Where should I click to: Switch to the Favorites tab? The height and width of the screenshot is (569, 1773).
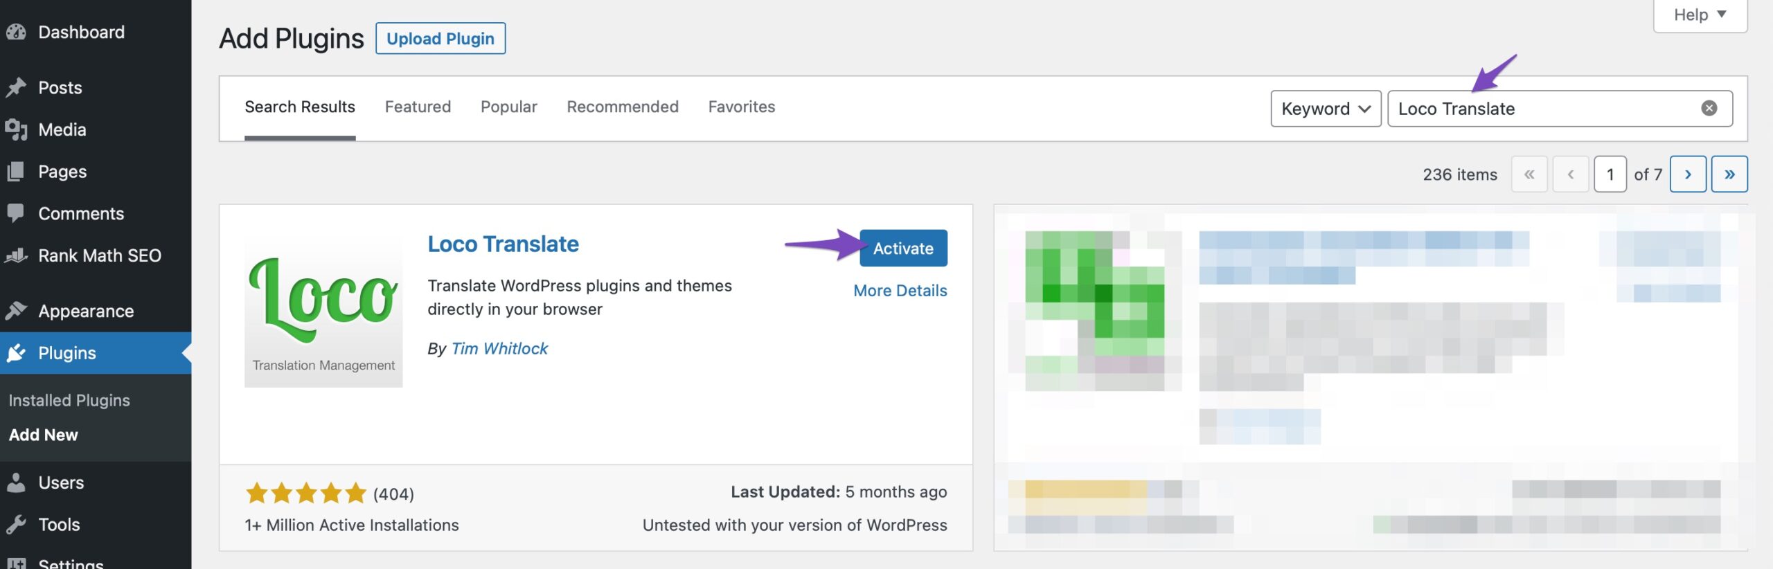(742, 107)
